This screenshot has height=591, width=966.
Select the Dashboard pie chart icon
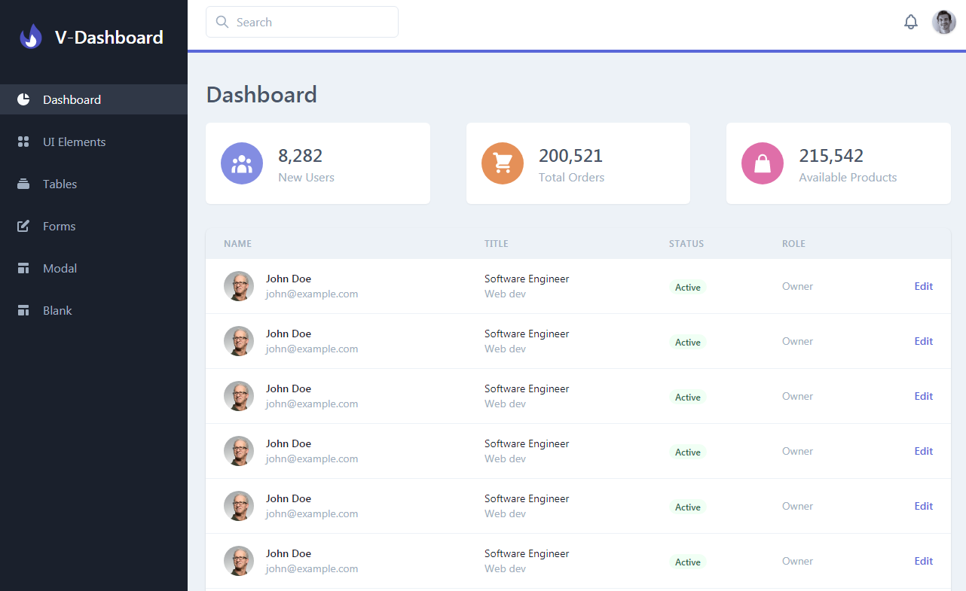23,99
